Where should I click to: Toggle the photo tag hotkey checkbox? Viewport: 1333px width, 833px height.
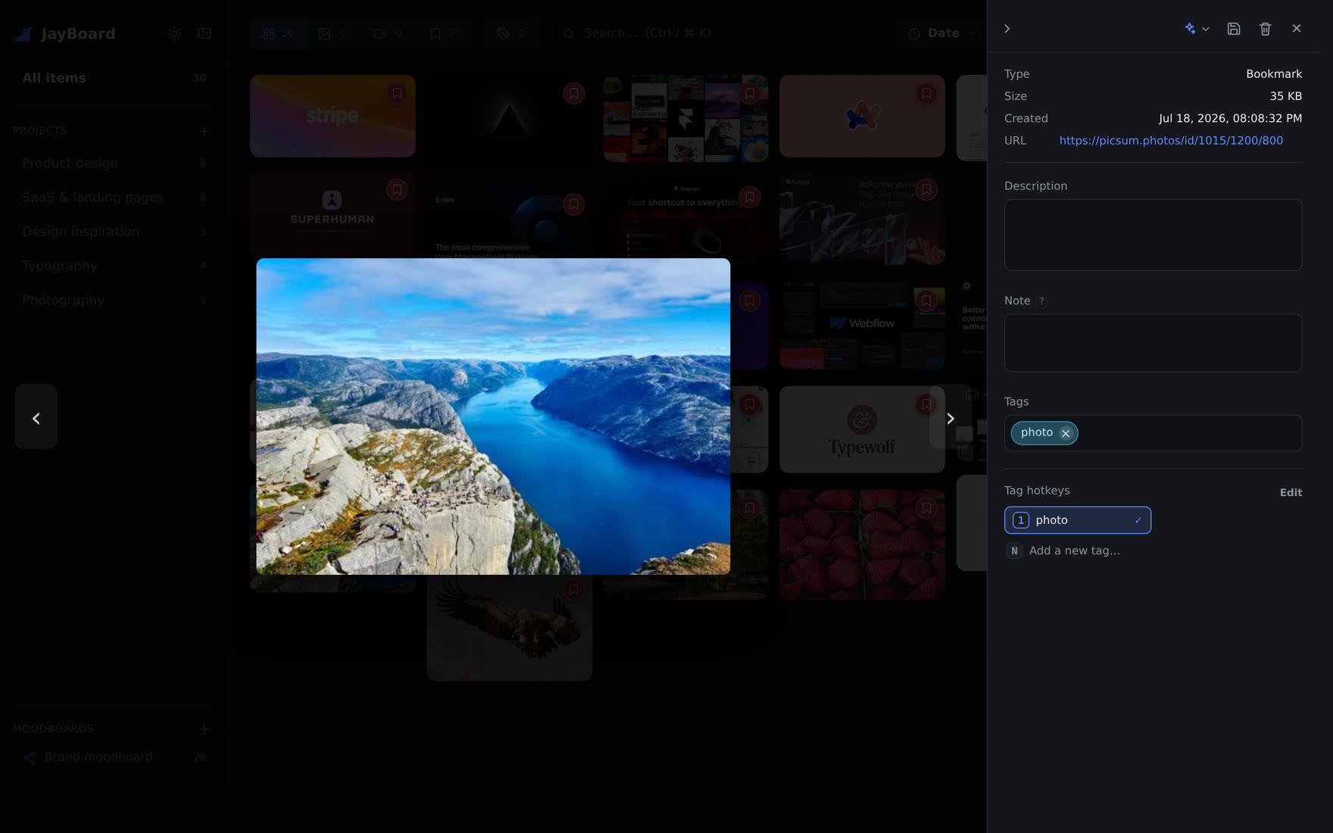click(1077, 520)
